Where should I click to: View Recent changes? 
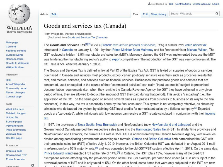(15, 92)
